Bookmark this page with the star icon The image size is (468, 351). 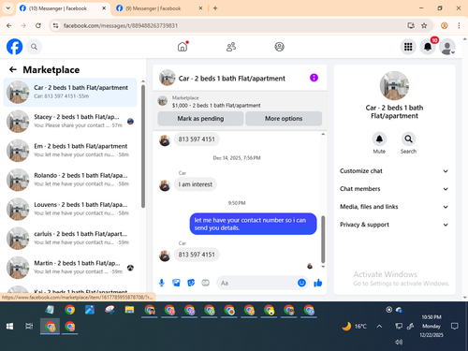tap(424, 25)
